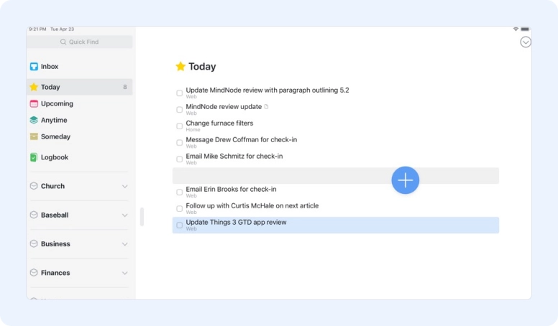Click the Finances area icon
This screenshot has height=326, width=558.
[34, 273]
